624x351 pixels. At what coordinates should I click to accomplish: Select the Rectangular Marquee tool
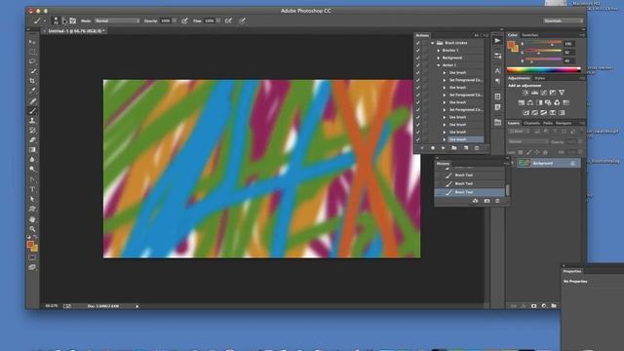32,52
